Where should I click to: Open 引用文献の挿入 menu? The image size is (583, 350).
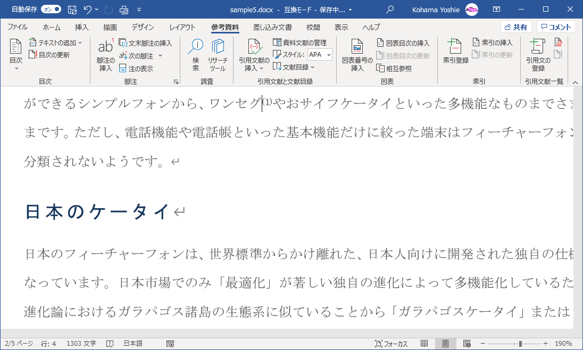pyautogui.click(x=254, y=55)
